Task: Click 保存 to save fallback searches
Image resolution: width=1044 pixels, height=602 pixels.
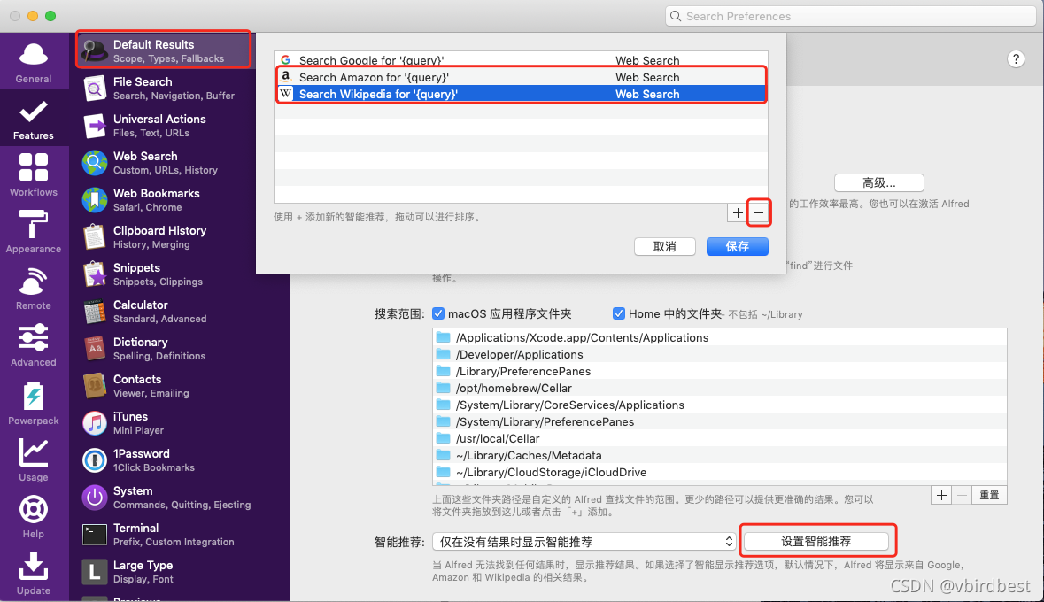Action: [x=737, y=246]
